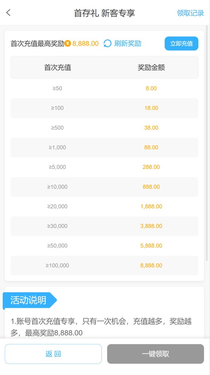Viewport: 210px width, 375px height.
Task: Click the 288.00 reward amount
Action: point(151,167)
